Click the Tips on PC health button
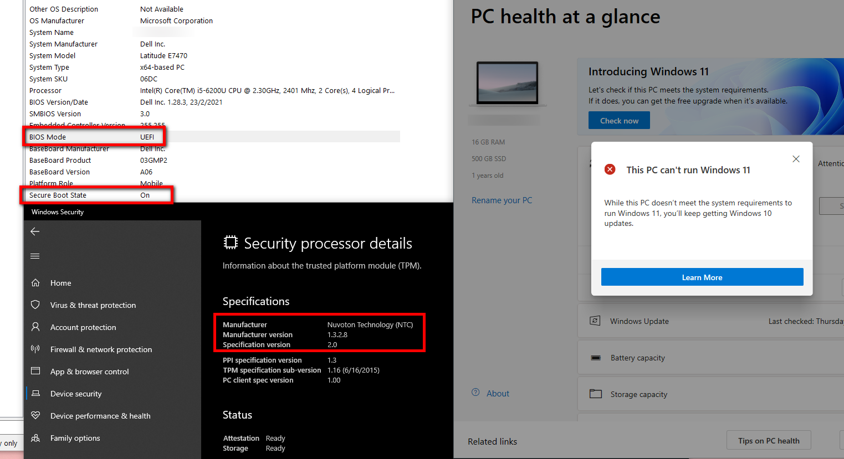 [769, 441]
